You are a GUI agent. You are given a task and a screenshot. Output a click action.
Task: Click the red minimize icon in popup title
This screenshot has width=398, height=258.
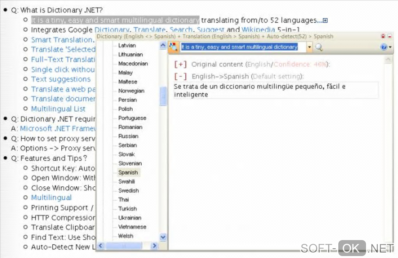tap(390, 37)
